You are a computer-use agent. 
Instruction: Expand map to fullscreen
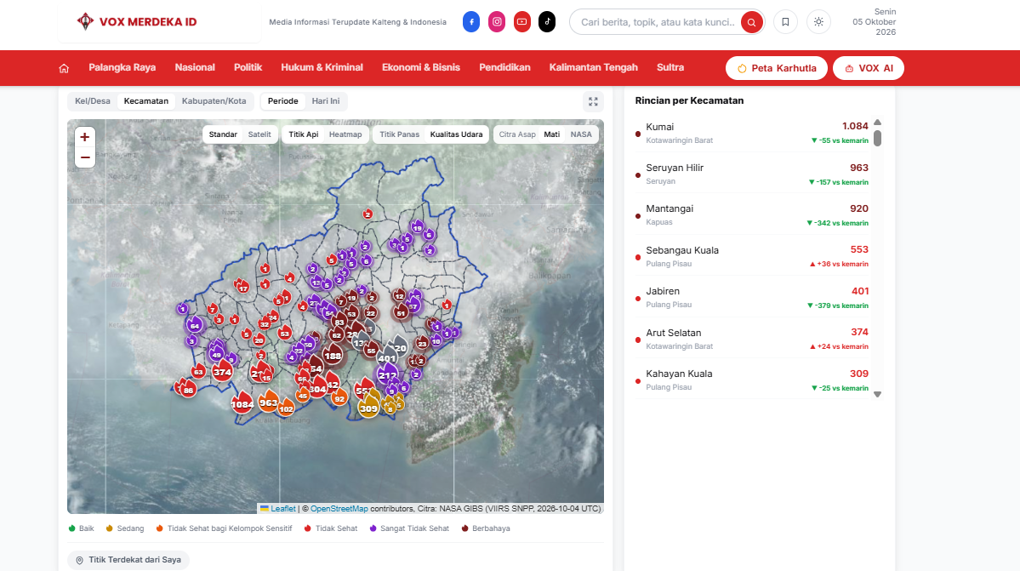tap(593, 101)
